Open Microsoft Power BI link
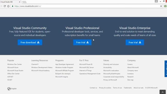Screen dimensions: 167x94 pos(86,64)
